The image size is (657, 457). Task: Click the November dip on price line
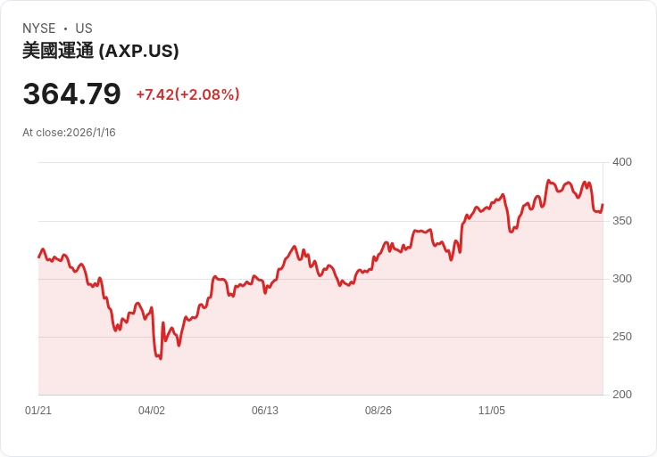(511, 232)
